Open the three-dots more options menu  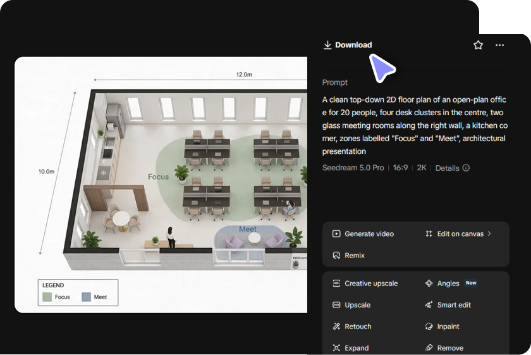click(x=499, y=45)
